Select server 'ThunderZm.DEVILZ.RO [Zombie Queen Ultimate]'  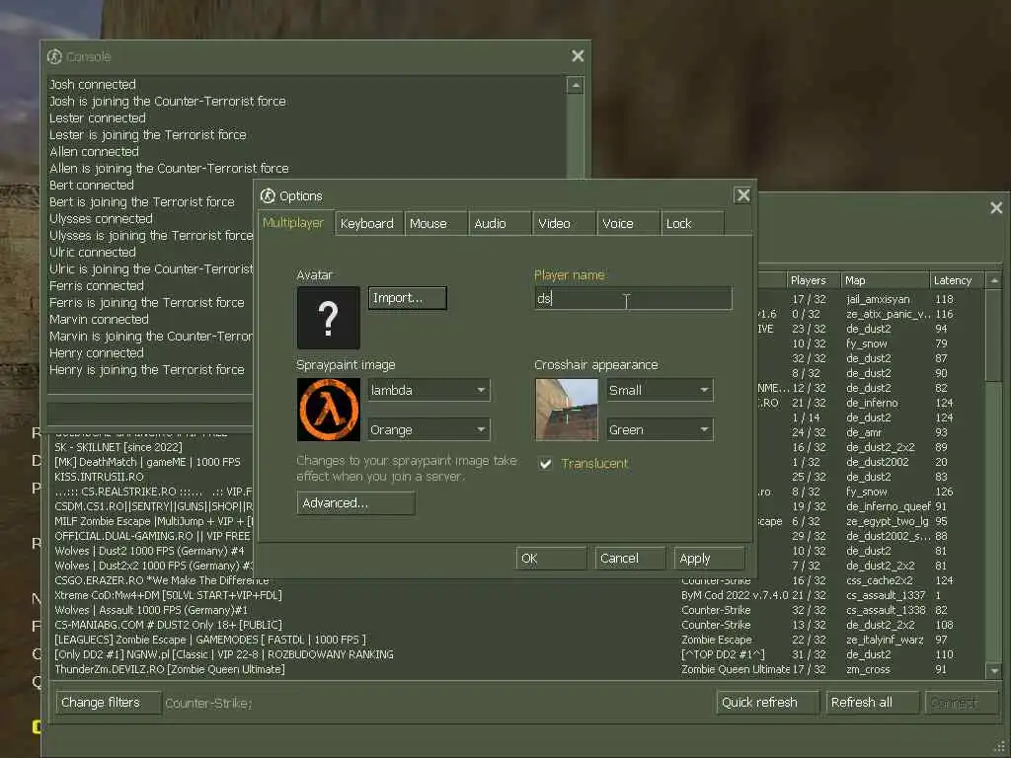point(170,670)
